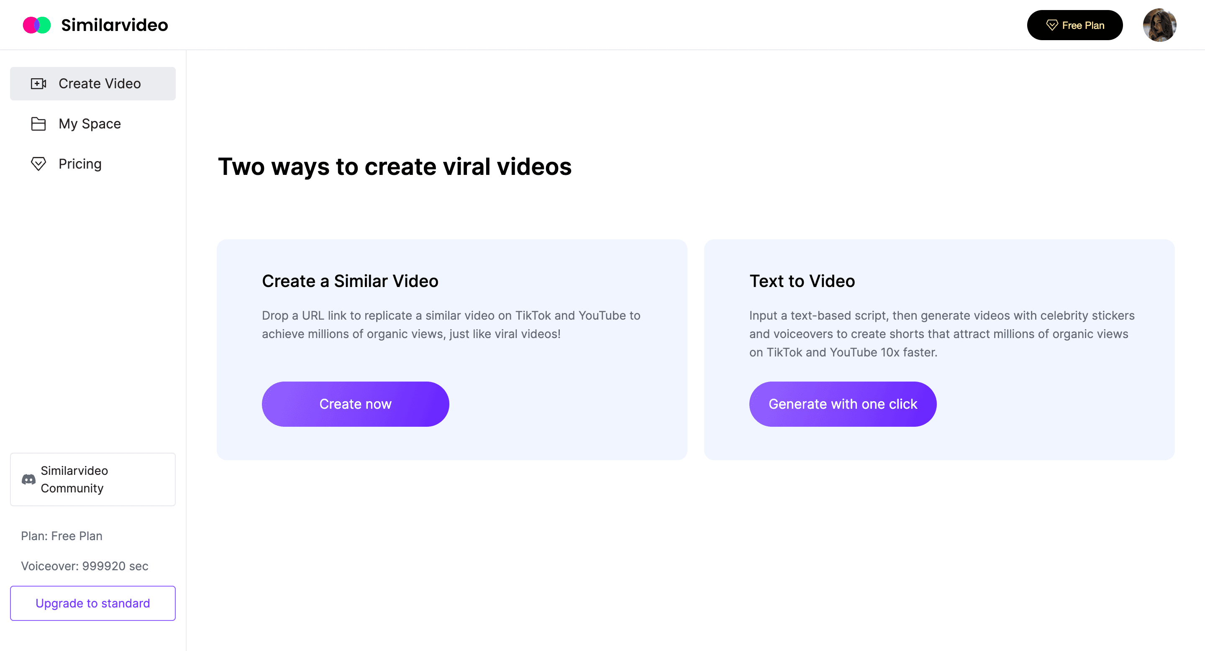
Task: Open the Create Video menu item
Action: point(99,84)
